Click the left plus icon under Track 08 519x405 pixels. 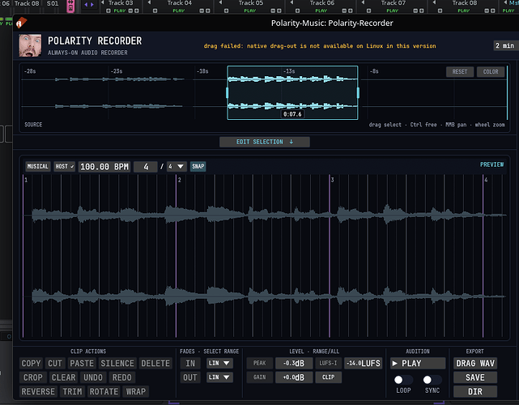(x=440, y=11)
